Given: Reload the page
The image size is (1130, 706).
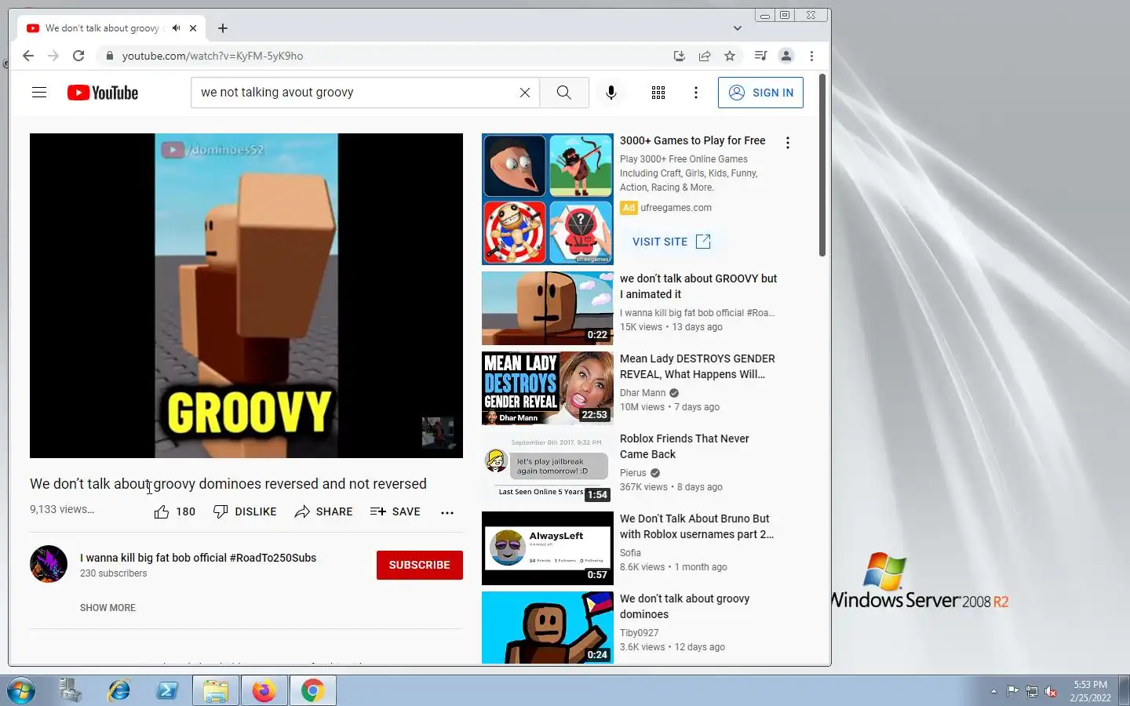Looking at the screenshot, I should [78, 56].
